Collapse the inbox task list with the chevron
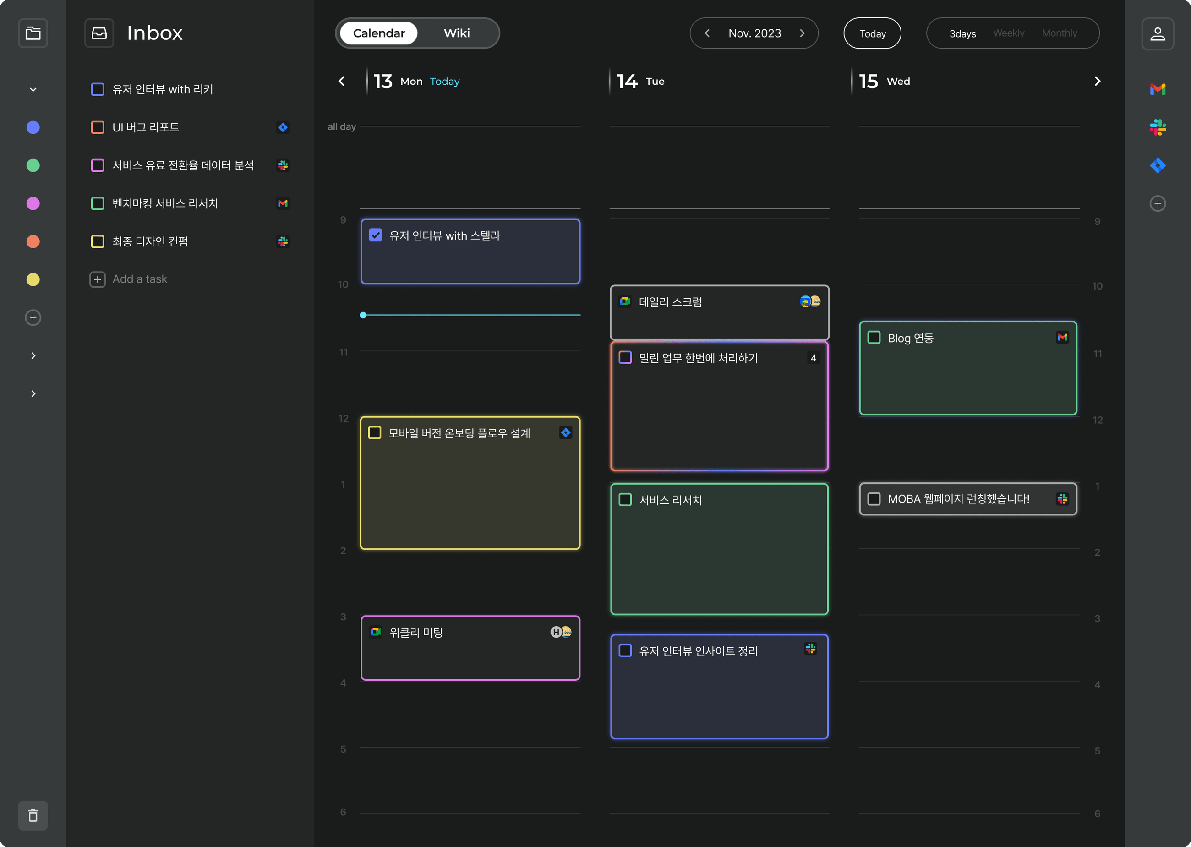The image size is (1191, 847). coord(33,89)
